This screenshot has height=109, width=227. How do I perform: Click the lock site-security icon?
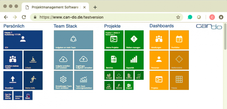tap(35, 17)
